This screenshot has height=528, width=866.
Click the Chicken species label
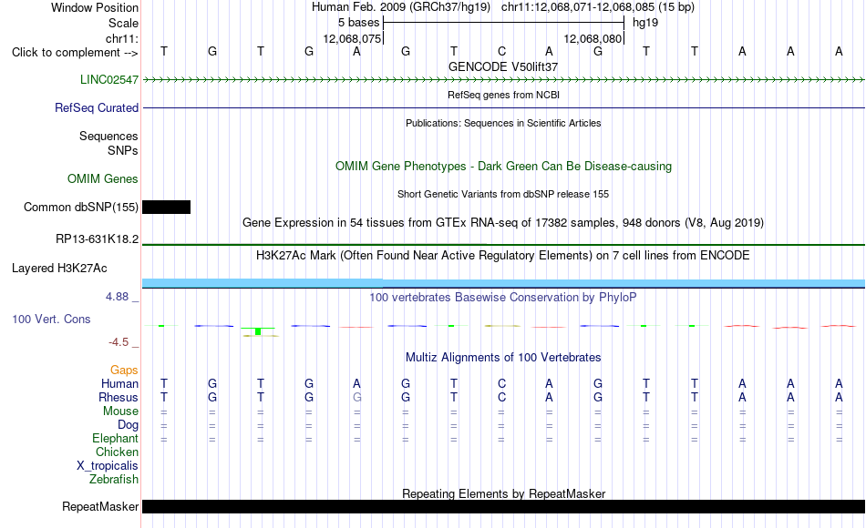click(x=117, y=452)
